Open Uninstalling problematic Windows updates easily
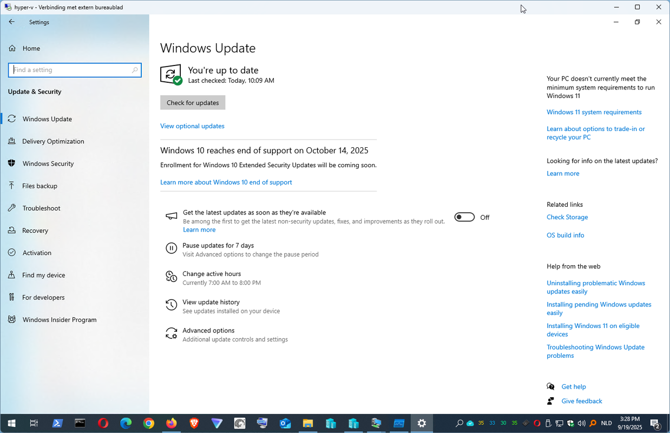Screen dimensions: 670x433 596,287
